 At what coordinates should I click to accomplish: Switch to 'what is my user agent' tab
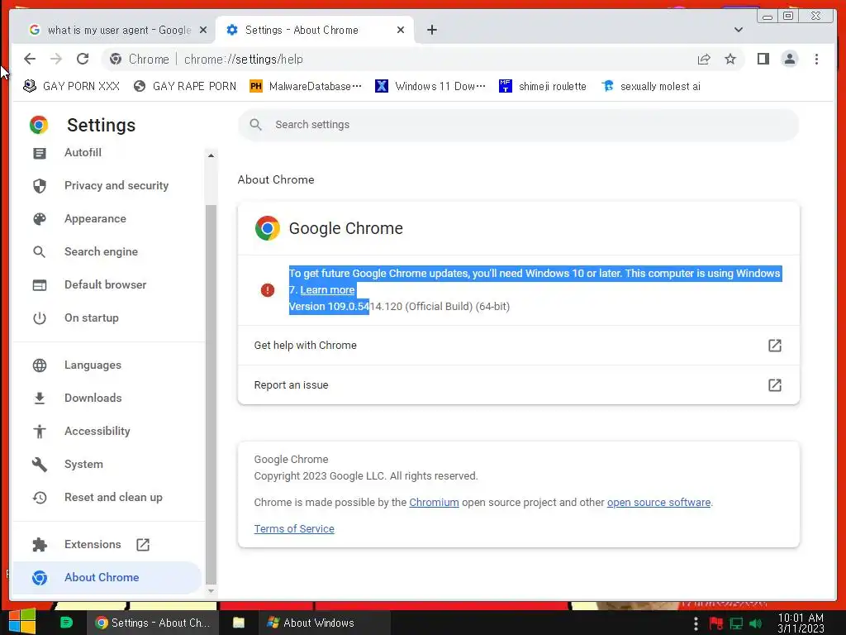[117, 30]
